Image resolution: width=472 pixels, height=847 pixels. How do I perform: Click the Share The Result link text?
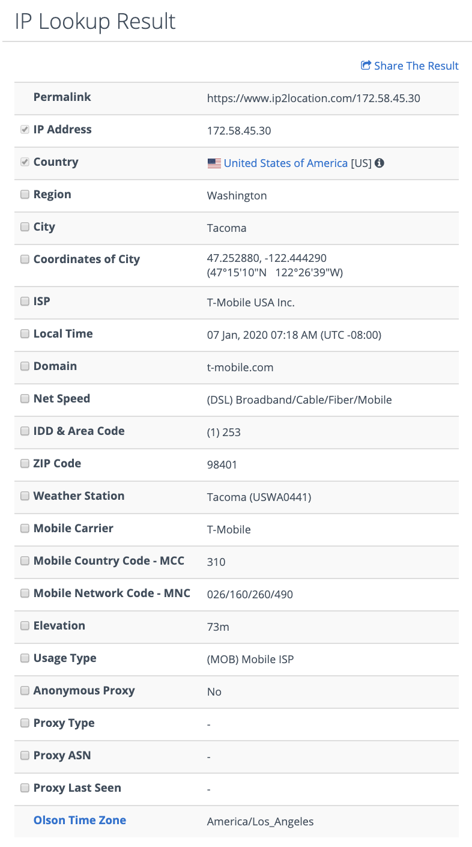pos(416,65)
